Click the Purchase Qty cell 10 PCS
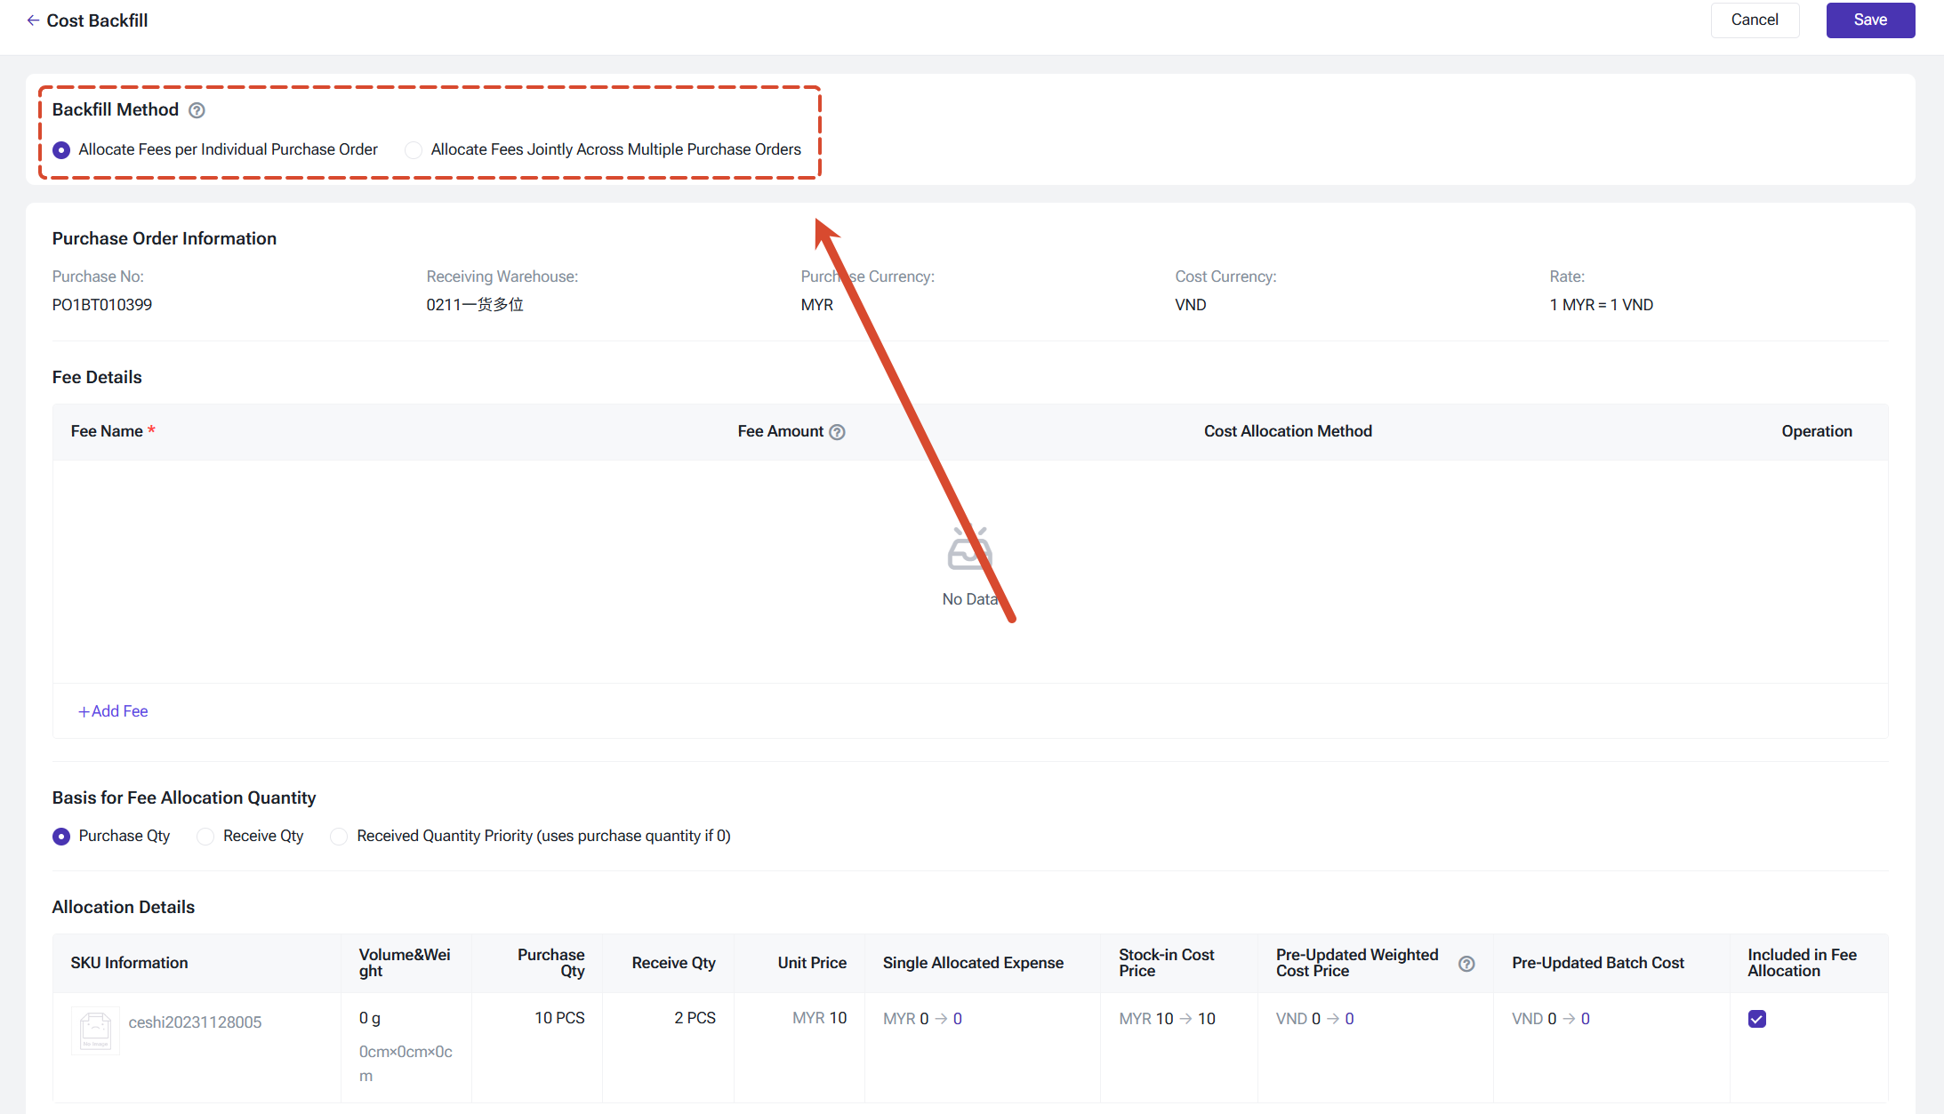The width and height of the screenshot is (1944, 1114). 559,1018
